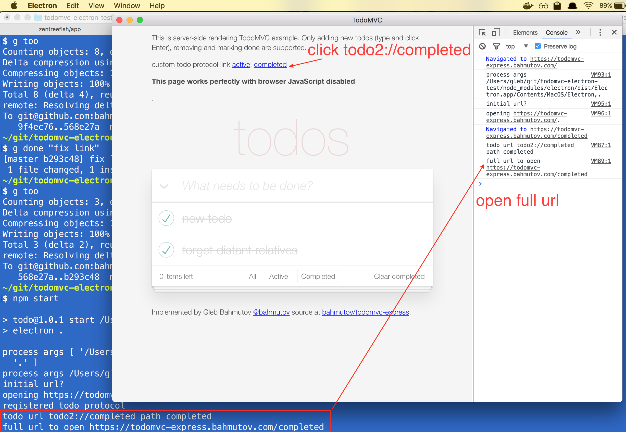Open the console filter funnel icon
The image size is (626, 432).
click(496, 46)
